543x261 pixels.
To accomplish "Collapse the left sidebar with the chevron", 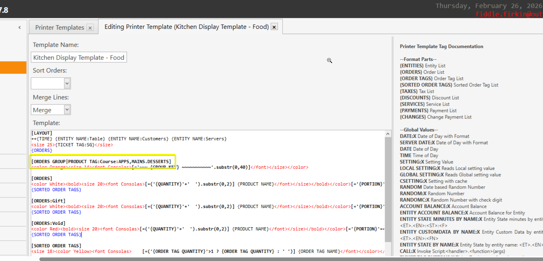I will pyautogui.click(x=20, y=28).
